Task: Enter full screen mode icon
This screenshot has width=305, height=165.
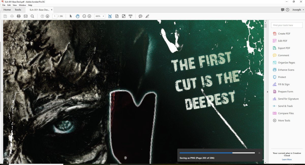Action: (124, 16)
